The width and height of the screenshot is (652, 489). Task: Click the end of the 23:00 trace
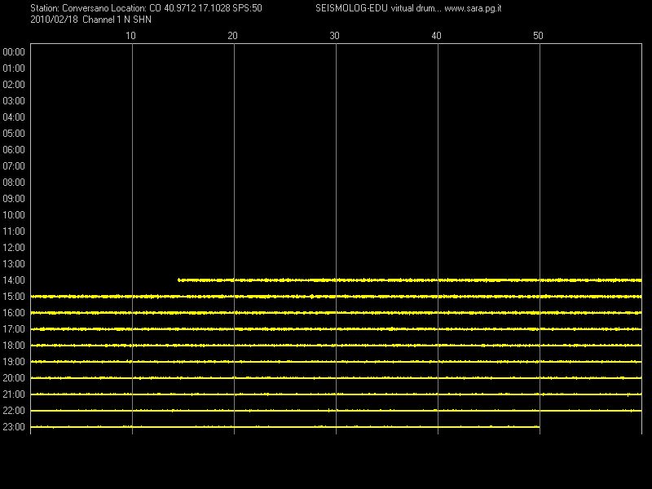[539, 426]
